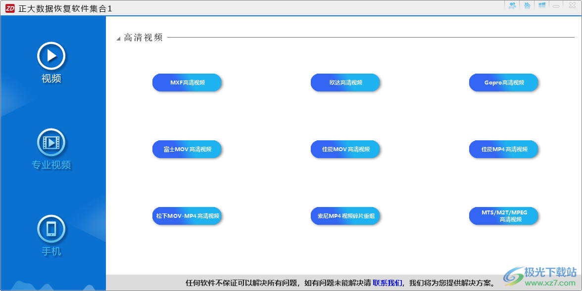Viewport: 582px width, 291px height.
Task: Open 佳能MP4高清视频 recovery
Action: [504, 149]
